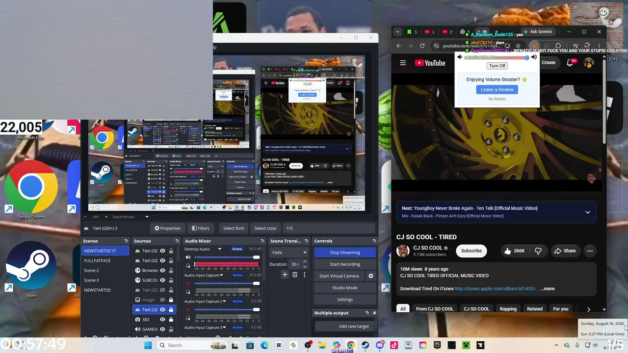Screen dimensions: 628x353
Task: Open TikTok from the taskbar
Action: [x=394, y=345]
